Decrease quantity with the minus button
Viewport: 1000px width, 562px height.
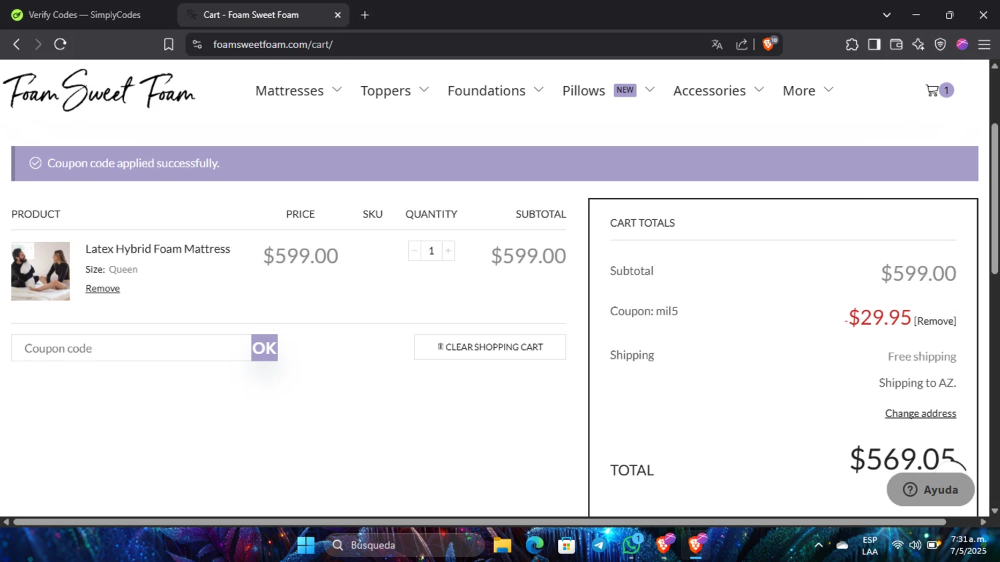(415, 251)
